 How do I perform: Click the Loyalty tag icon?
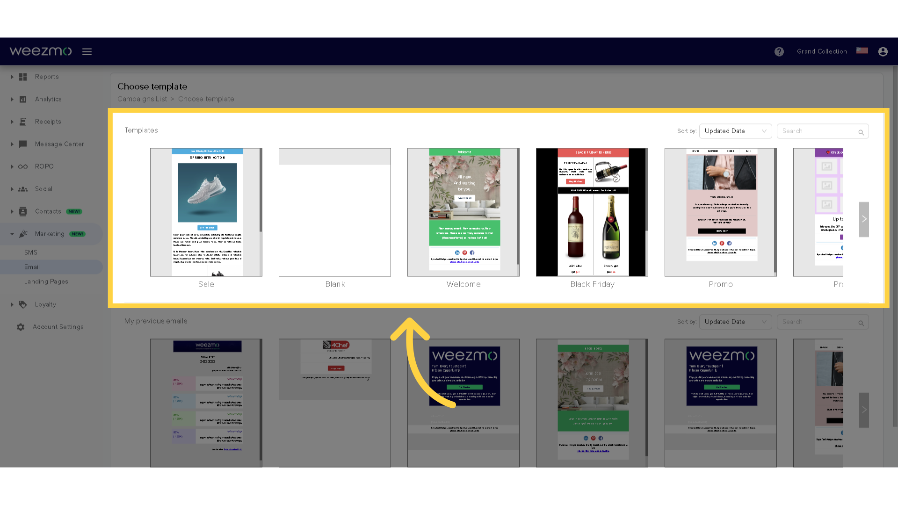[x=23, y=304]
